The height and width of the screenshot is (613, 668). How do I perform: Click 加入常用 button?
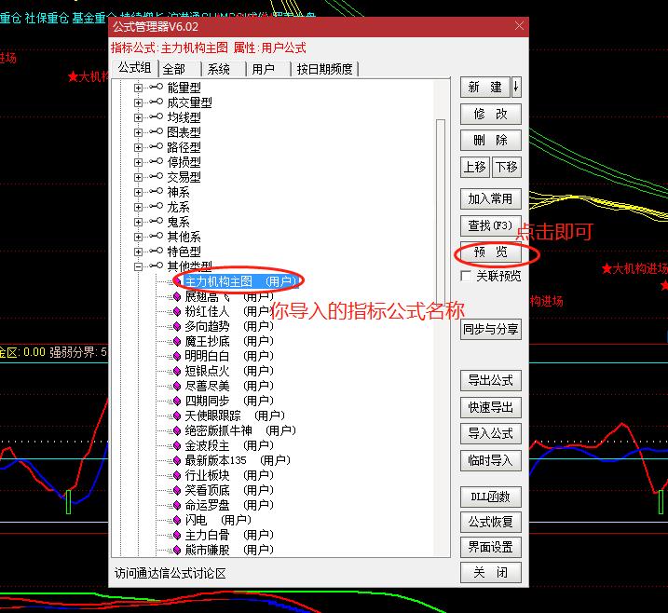tap(491, 199)
